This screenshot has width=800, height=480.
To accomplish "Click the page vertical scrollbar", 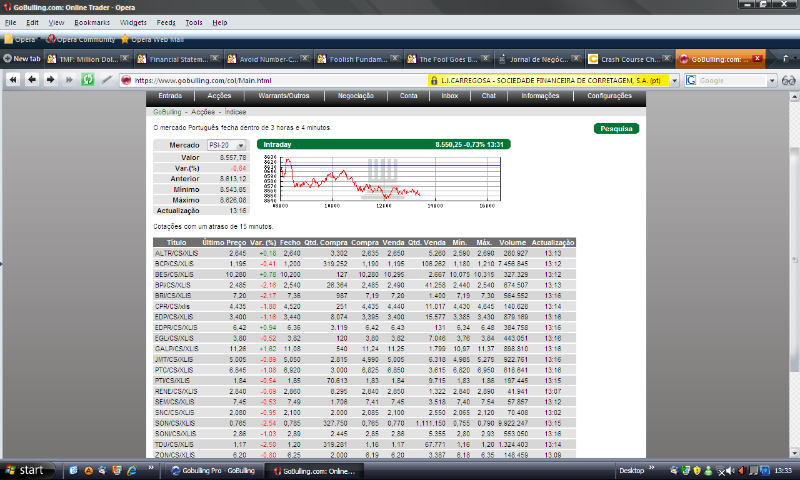I will (x=794, y=259).
